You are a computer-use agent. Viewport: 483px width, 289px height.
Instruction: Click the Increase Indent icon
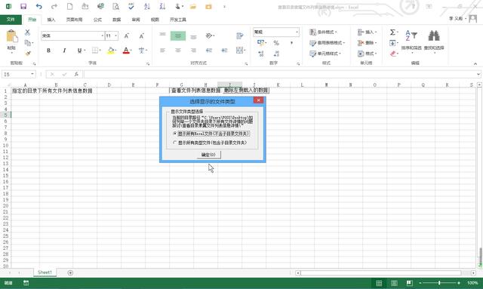coord(224,51)
